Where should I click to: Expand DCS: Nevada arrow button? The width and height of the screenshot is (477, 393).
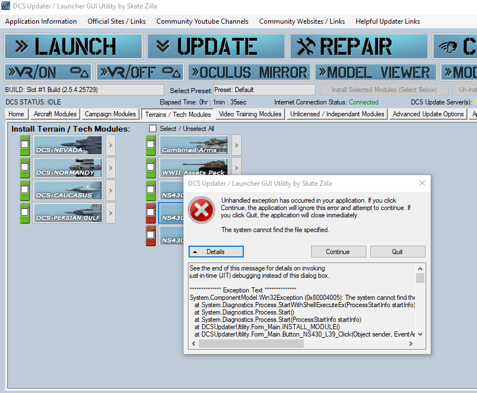(111, 145)
